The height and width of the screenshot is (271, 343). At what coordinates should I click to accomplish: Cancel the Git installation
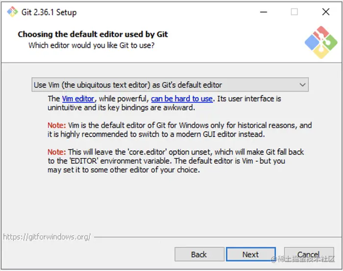(309, 254)
